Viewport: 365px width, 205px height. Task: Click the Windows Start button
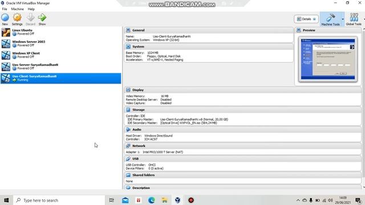click(6, 200)
